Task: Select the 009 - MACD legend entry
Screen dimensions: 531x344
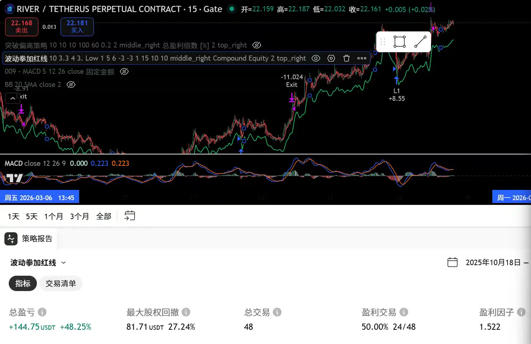Action: [59, 72]
